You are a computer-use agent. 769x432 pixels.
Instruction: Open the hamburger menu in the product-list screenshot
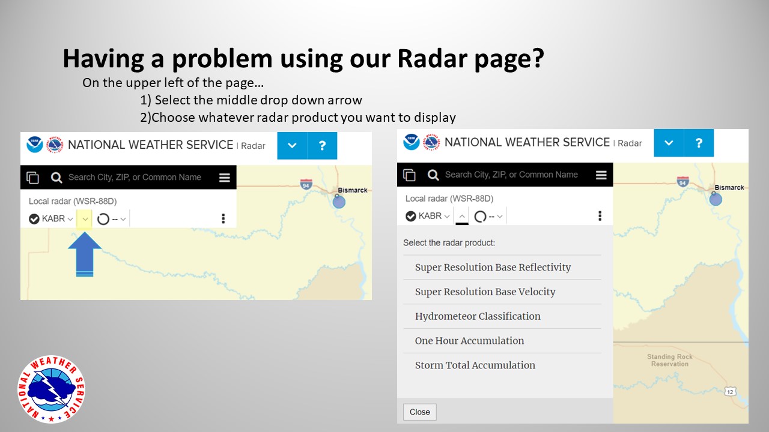click(x=601, y=175)
